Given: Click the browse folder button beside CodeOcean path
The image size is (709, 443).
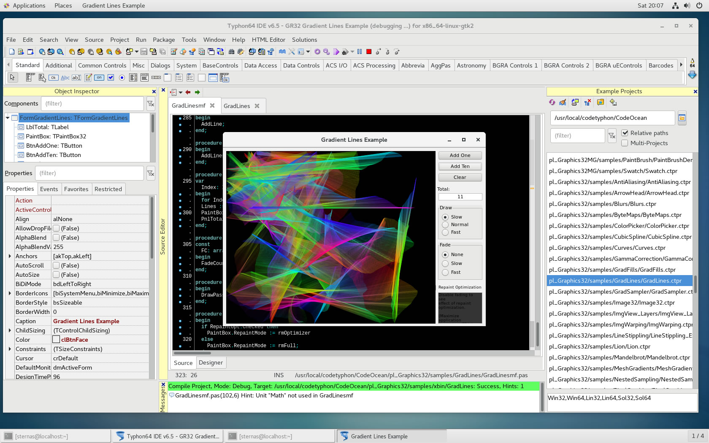Looking at the screenshot, I should click(x=682, y=118).
